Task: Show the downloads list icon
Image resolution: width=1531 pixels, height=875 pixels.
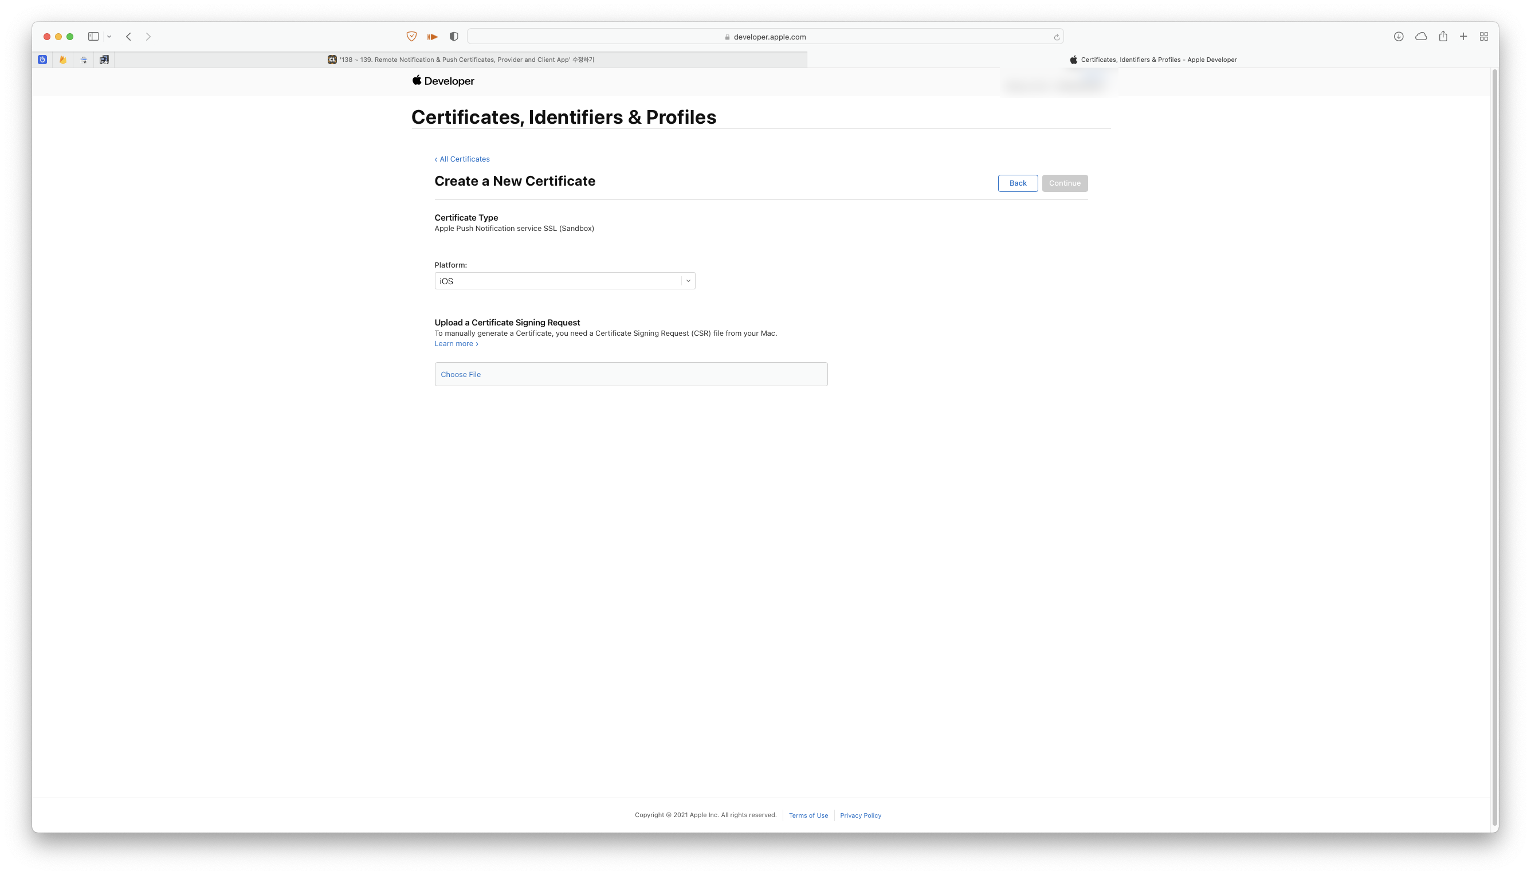Action: coord(1398,37)
